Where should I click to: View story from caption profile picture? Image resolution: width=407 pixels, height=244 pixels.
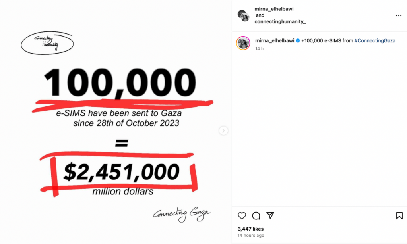tap(243, 43)
